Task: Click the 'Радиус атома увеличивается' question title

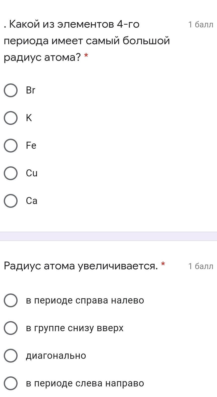Action: (x=81, y=266)
